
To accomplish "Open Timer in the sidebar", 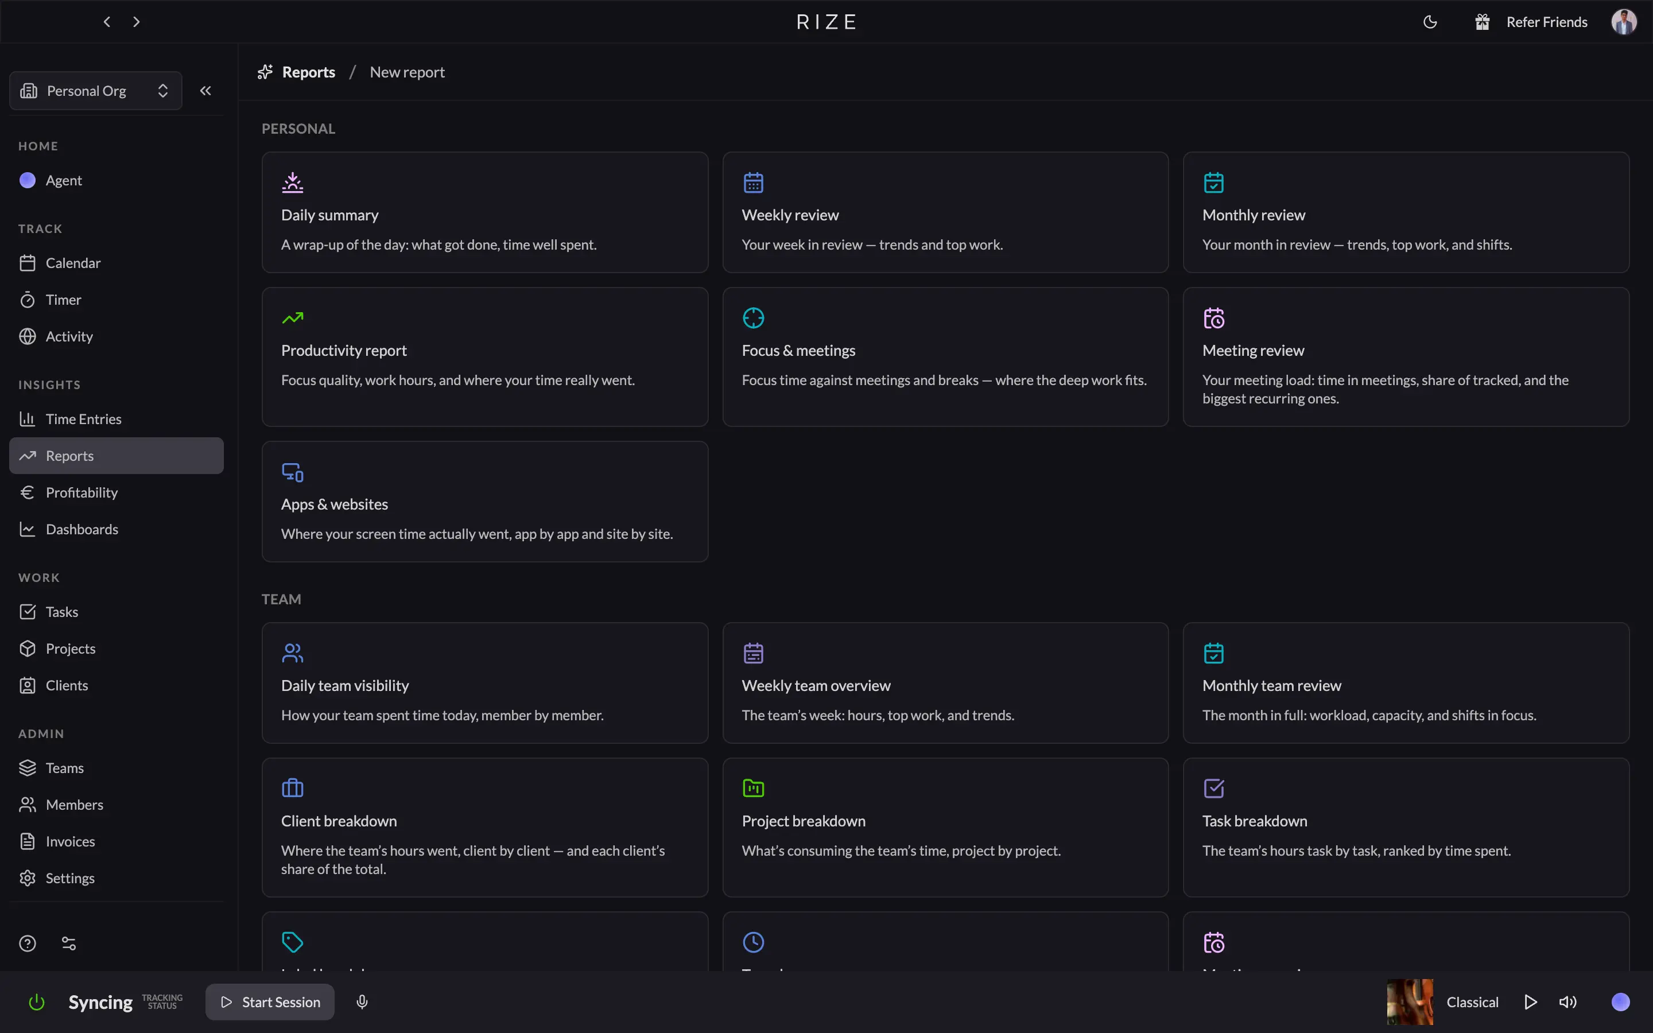I will [x=116, y=300].
